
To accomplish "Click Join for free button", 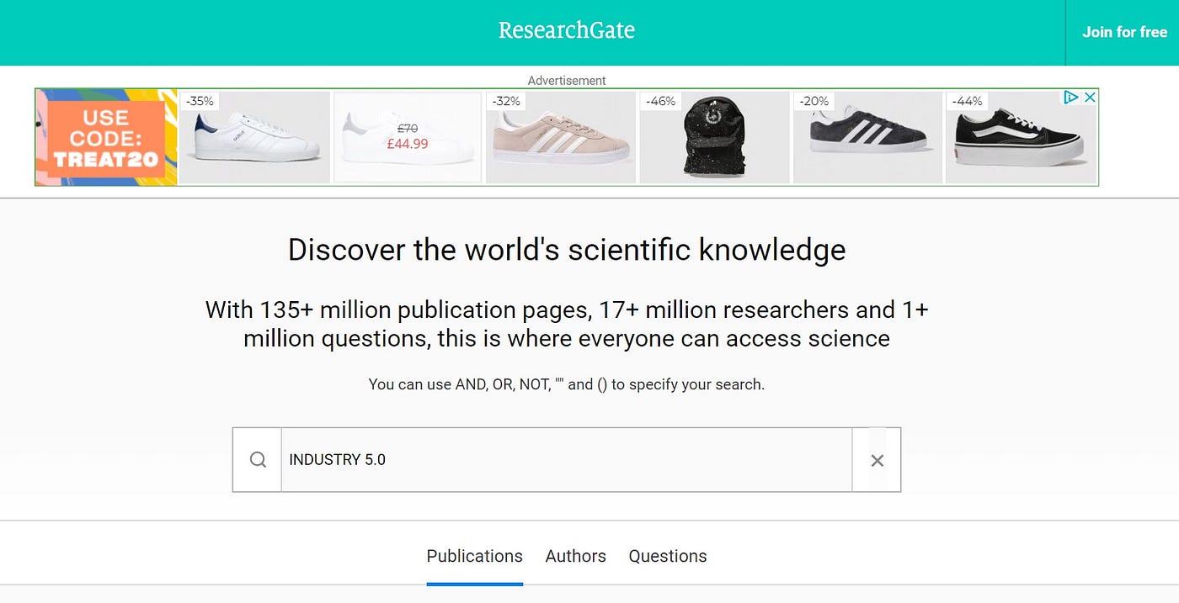I will [x=1124, y=32].
